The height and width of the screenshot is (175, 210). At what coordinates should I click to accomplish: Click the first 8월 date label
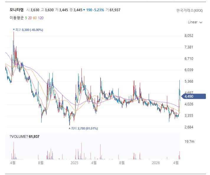[x=41, y=163]
